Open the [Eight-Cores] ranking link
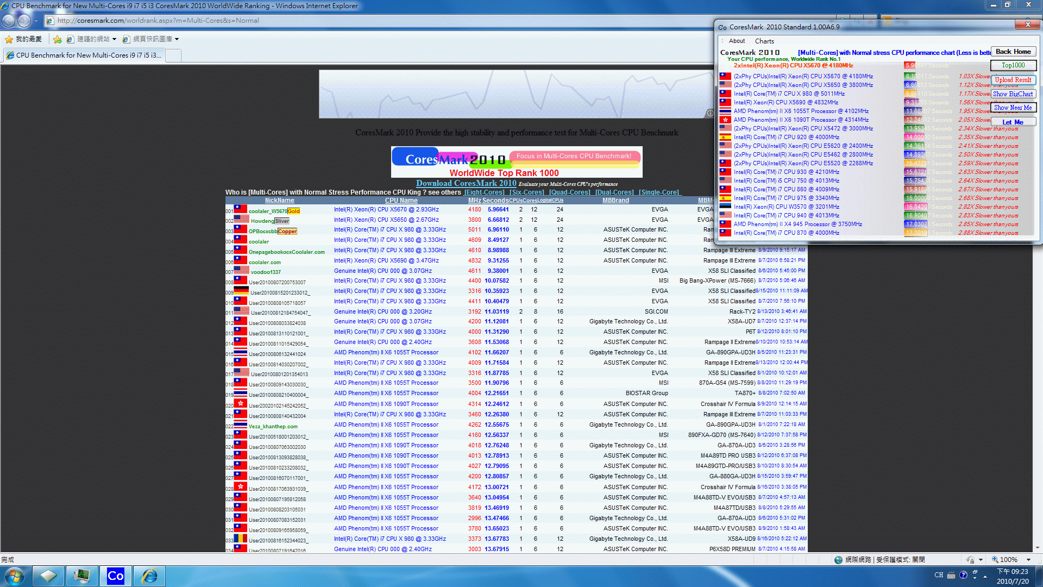 coord(484,192)
